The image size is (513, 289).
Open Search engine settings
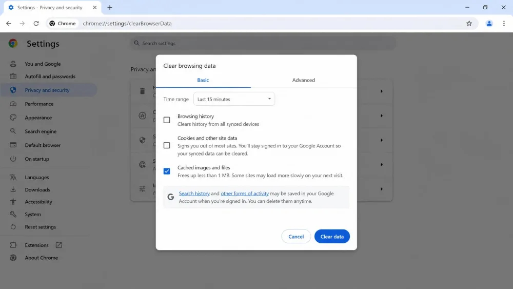point(41,131)
